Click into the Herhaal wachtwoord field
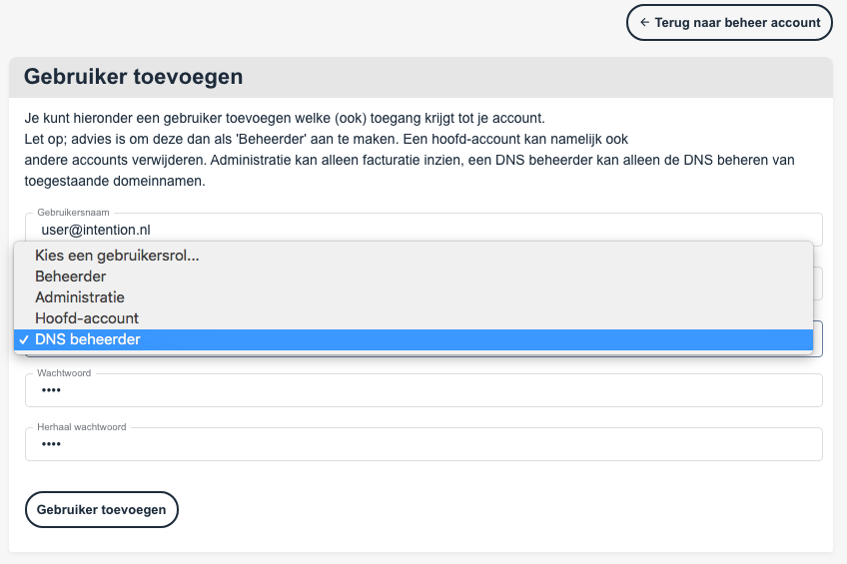This screenshot has height=564, width=847. tap(423, 444)
